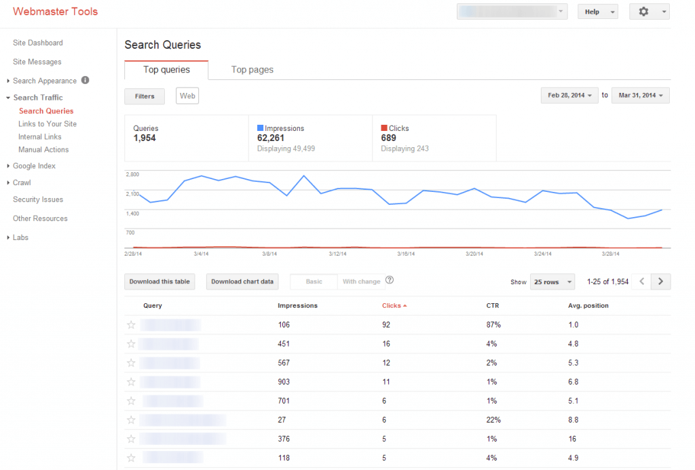Open the settings gear menu
Viewport: 695px width, 470px height.
tap(650, 12)
